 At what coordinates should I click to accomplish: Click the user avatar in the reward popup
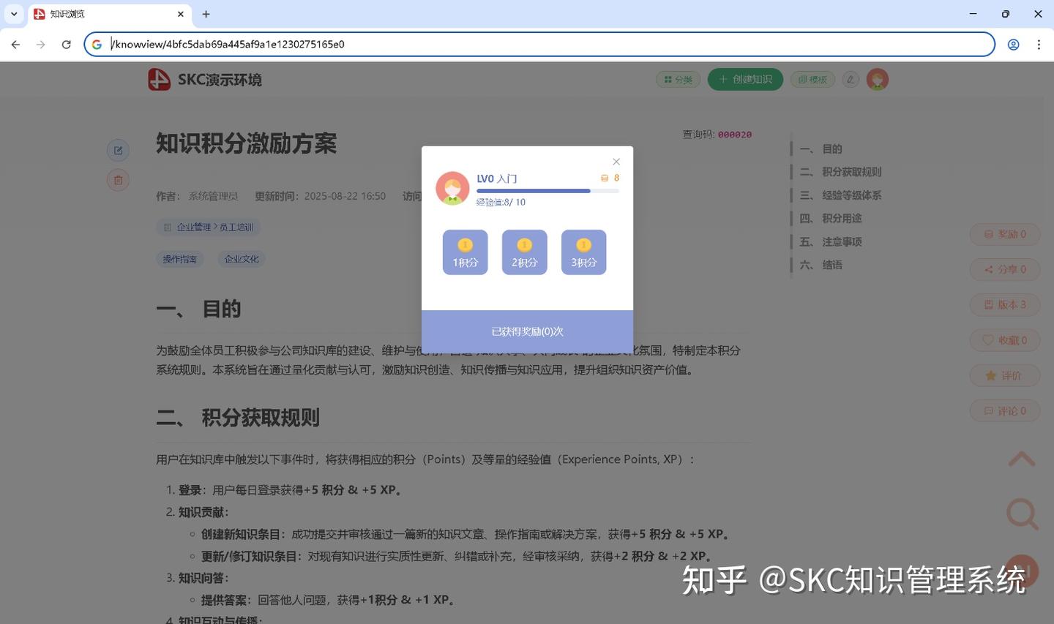click(x=452, y=189)
